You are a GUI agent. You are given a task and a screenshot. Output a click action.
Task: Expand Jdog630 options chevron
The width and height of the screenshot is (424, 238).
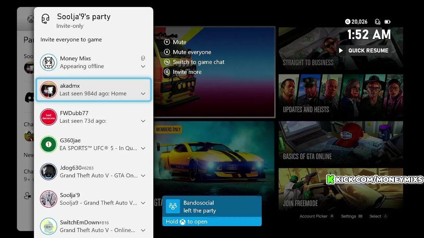143,176
